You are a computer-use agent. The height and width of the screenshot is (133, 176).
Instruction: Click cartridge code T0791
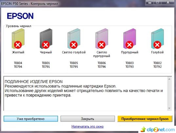(46, 67)
